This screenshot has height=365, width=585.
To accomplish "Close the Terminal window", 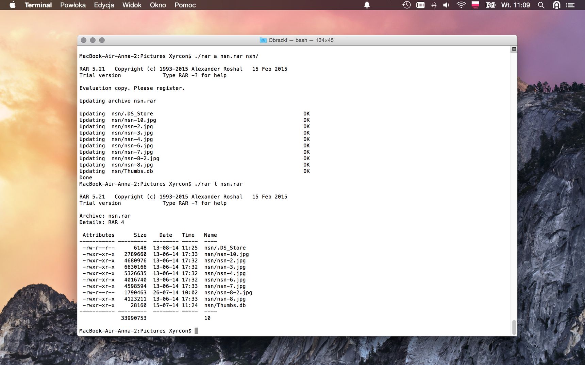I will tap(84, 40).
